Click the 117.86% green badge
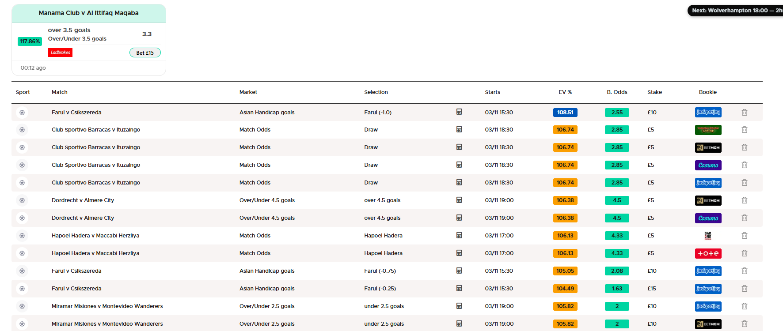 (x=30, y=41)
